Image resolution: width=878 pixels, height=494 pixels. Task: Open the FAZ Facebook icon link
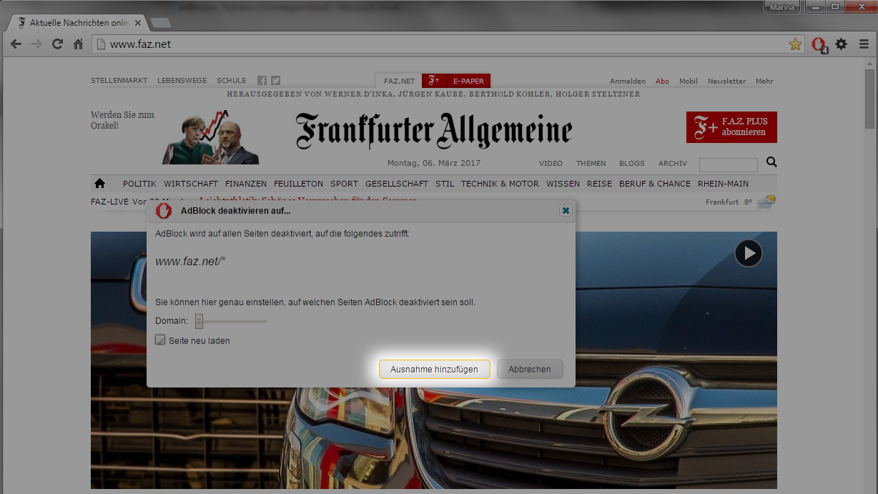262,81
